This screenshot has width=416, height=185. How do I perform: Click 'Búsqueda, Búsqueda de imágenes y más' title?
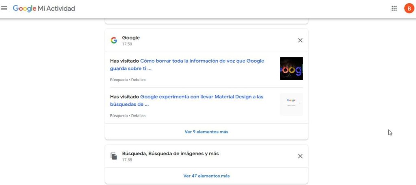(170, 153)
